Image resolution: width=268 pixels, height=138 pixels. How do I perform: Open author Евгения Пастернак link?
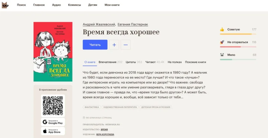pos(133,24)
